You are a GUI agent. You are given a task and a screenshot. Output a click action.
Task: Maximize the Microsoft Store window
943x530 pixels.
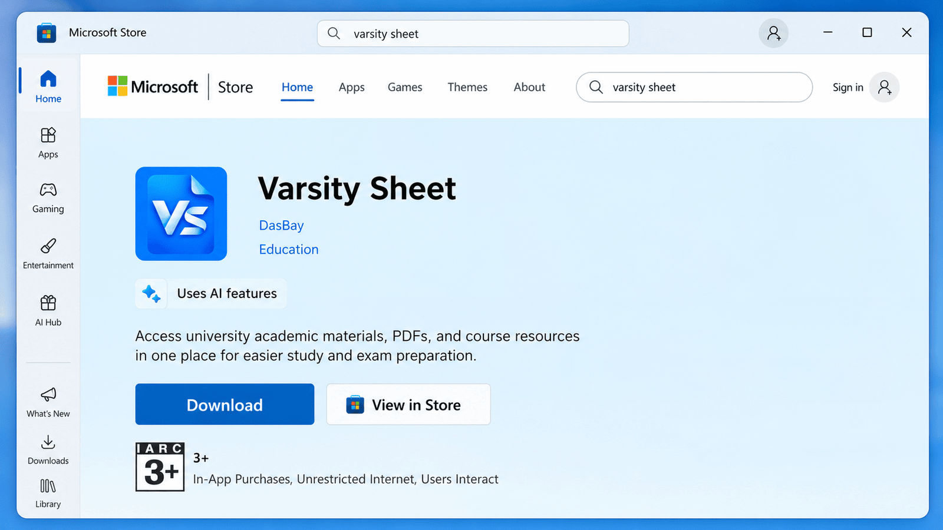[x=867, y=32]
